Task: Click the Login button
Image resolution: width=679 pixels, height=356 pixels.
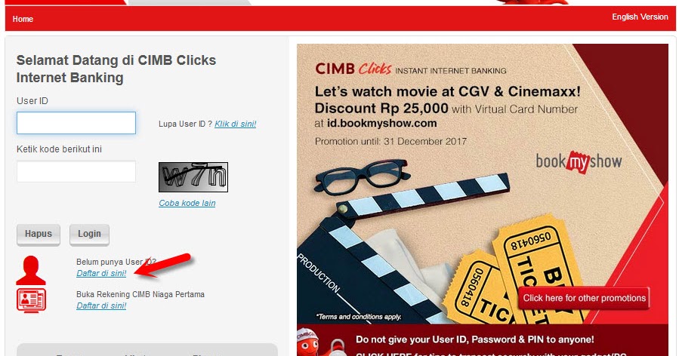Action: click(89, 235)
